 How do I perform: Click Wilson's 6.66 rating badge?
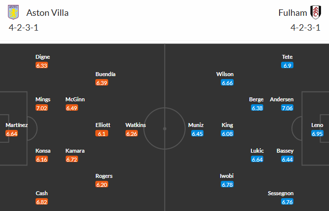click(x=227, y=83)
